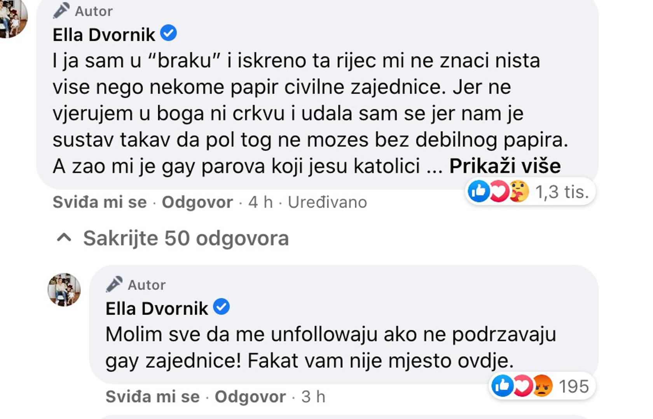Viewport: 653px width, 419px height.
Task: Open Ella Dvornik's profile from the reply name
Action: click(x=157, y=309)
